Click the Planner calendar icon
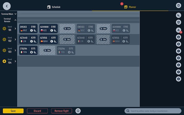Image resolution: width=184 pixels, height=115 pixels. (126, 7)
